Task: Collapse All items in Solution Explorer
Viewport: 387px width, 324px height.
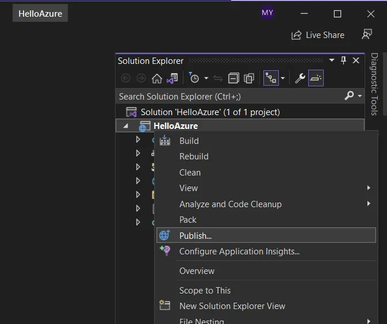Action: coord(233,78)
